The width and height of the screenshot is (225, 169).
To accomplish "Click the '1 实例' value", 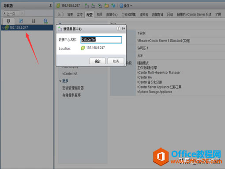I will click(x=141, y=33).
